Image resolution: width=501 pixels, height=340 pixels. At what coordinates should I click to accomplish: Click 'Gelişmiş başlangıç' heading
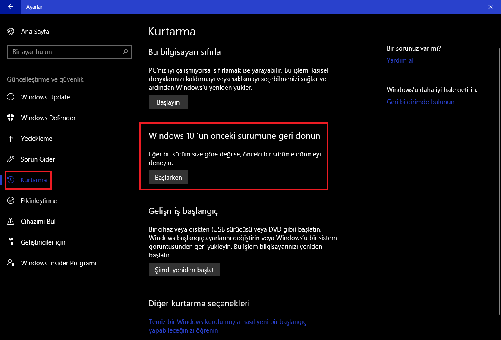183,211
